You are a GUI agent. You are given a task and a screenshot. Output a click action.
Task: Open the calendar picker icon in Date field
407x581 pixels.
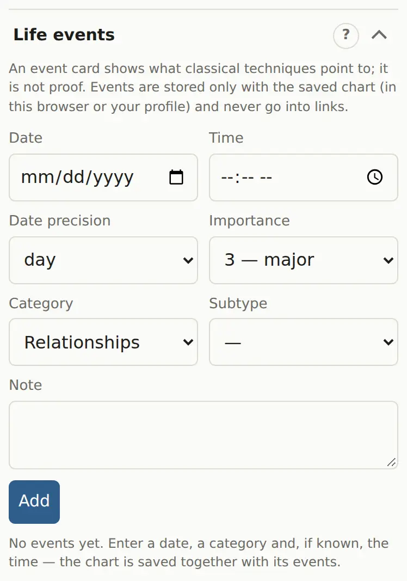[x=176, y=177]
